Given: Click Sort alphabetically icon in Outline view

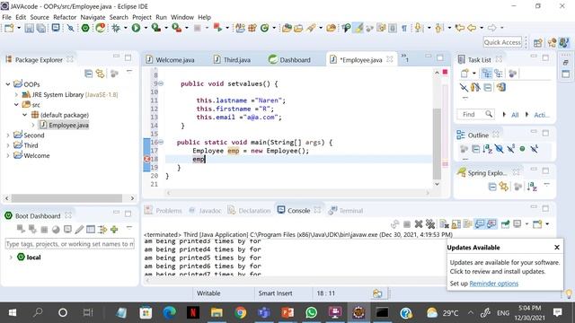Looking at the screenshot, I should (x=487, y=149).
